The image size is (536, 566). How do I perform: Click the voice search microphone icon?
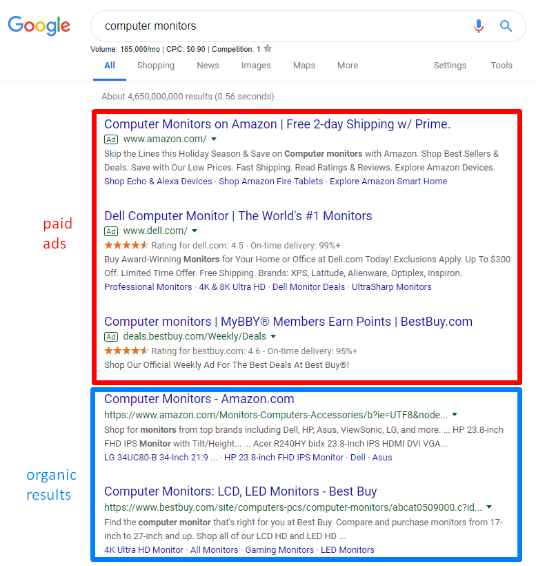point(479,26)
